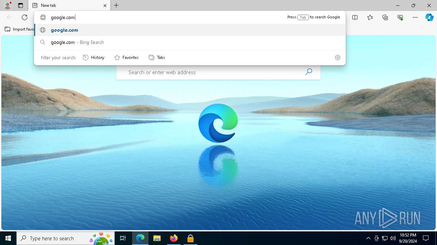
Task: Show hidden system tray icons
Action: click(x=368, y=238)
